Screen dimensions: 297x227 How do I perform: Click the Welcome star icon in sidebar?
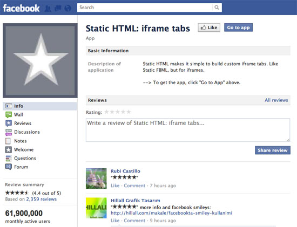[x=9, y=150]
